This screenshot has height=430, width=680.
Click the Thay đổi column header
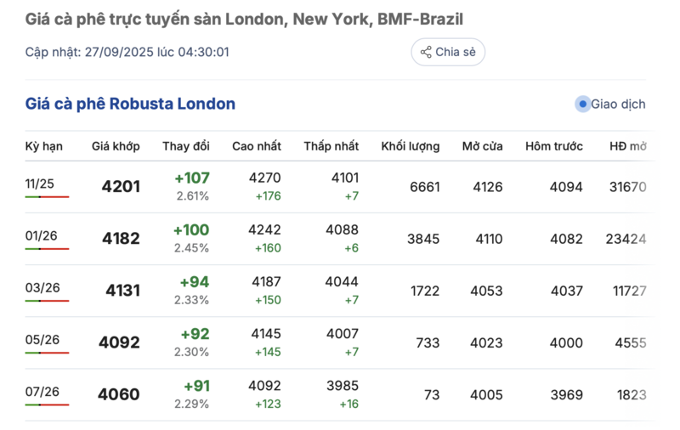(x=186, y=146)
